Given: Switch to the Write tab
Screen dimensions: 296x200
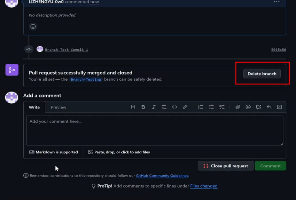Looking at the screenshot, I should 34,107.
